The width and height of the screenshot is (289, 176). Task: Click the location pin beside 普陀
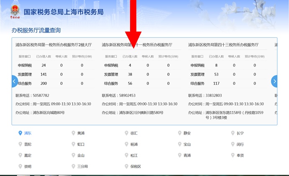click(20, 144)
